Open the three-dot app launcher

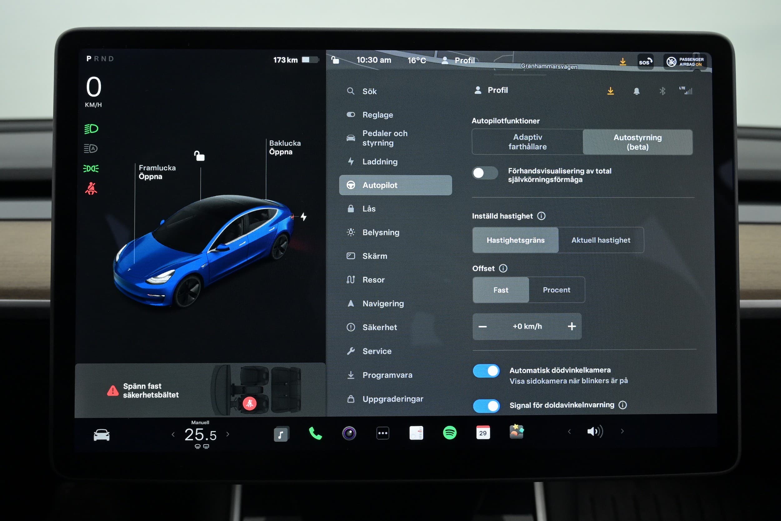(383, 433)
